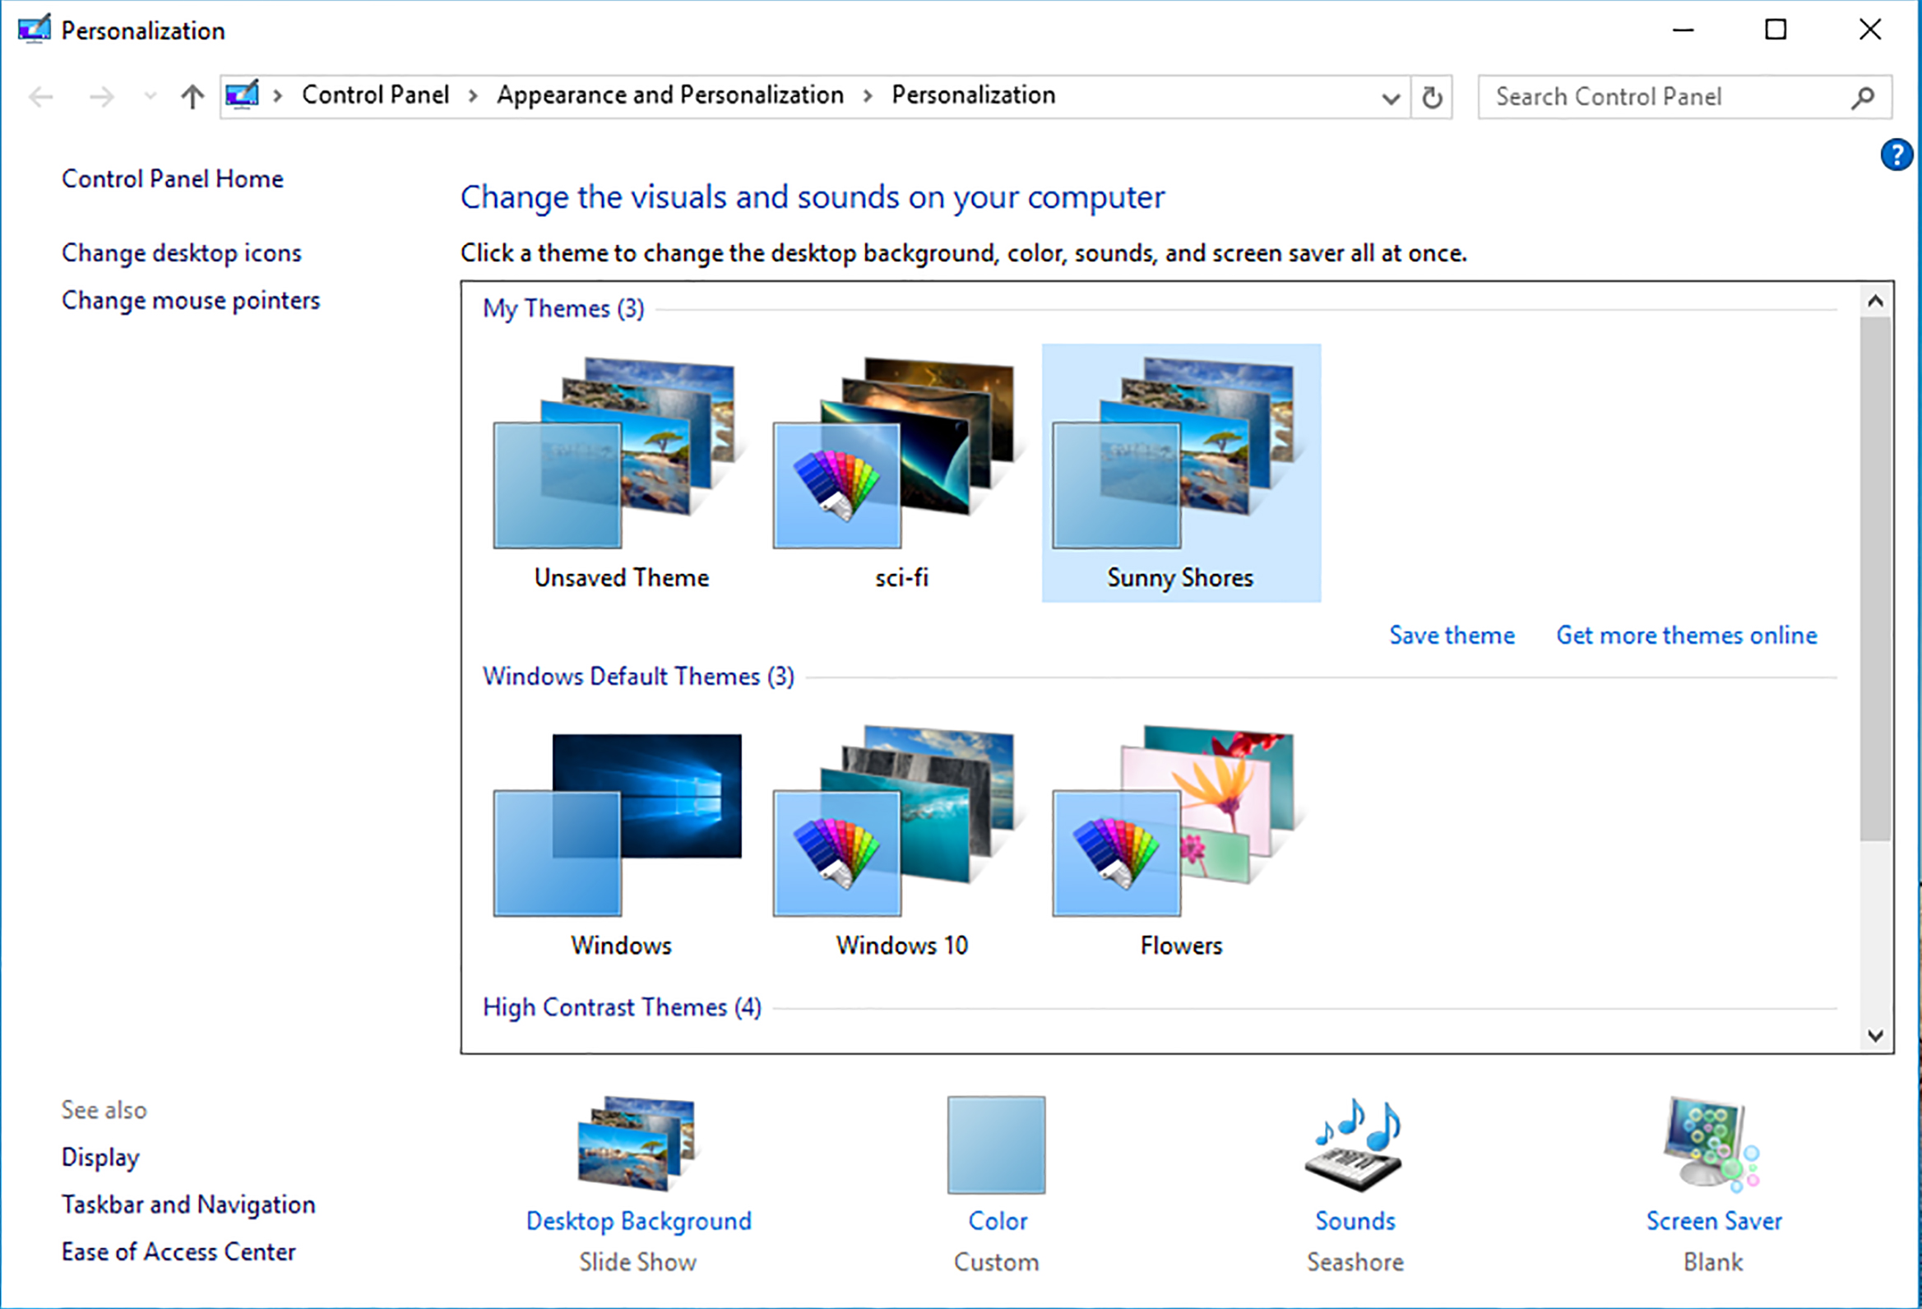Select the Unsaved Theme thumbnail

point(621,472)
